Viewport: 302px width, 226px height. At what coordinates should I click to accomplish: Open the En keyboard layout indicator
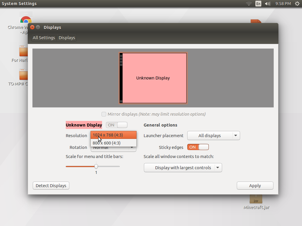[258, 4]
